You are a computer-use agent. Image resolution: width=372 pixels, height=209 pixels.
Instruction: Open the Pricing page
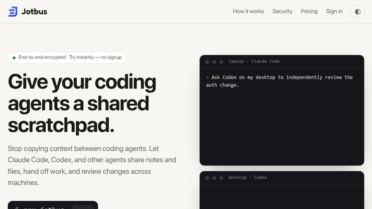[309, 11]
